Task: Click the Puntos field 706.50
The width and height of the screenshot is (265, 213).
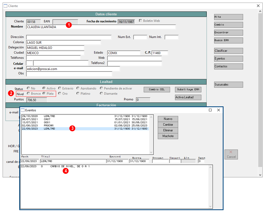Action: 37,100
